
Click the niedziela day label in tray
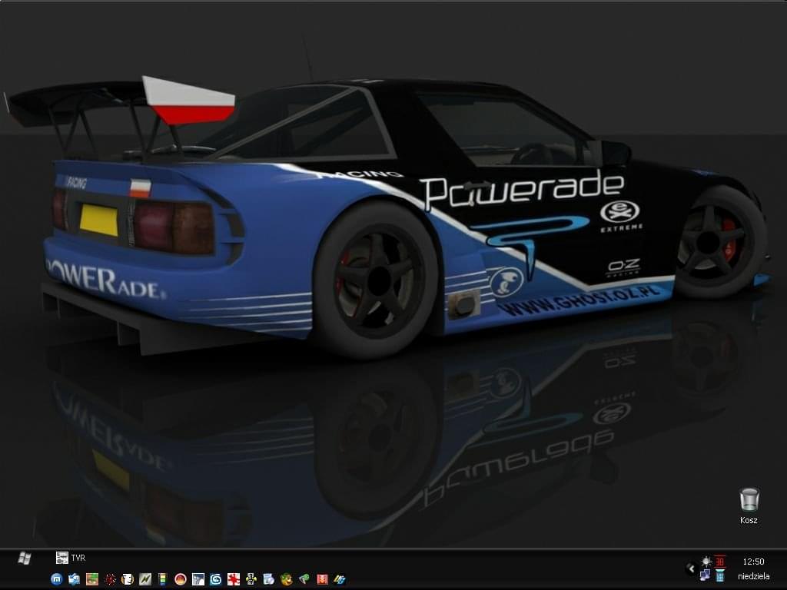[753, 576]
